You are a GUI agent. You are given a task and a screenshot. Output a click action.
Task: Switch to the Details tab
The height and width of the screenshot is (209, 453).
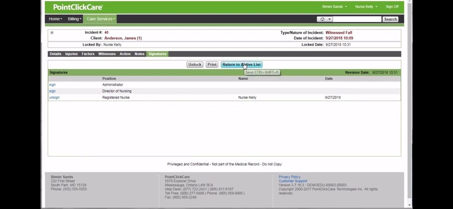coord(55,54)
